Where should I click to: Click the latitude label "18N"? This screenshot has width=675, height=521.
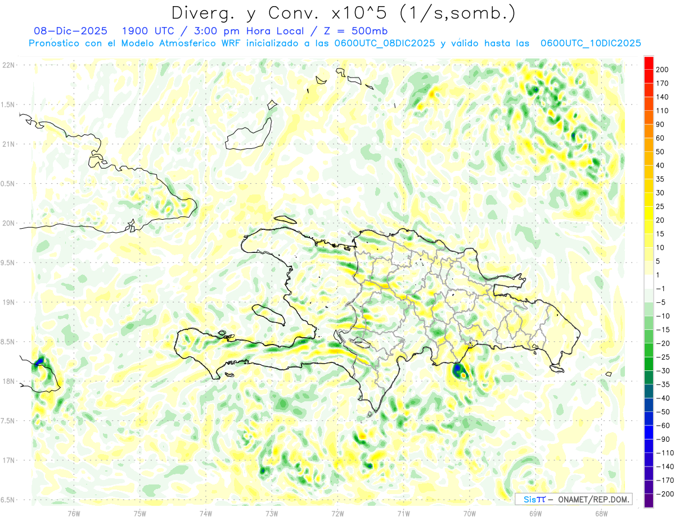(8, 381)
